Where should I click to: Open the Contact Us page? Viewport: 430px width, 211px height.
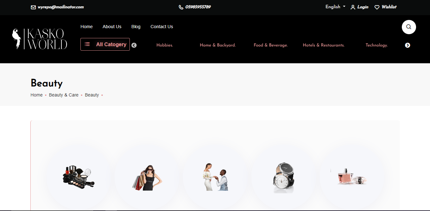(x=161, y=27)
